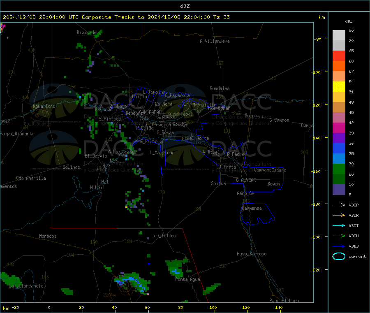Click the 100 km tick on bottom axis
Viewport: 370px width, 313px height.
(x=213, y=307)
